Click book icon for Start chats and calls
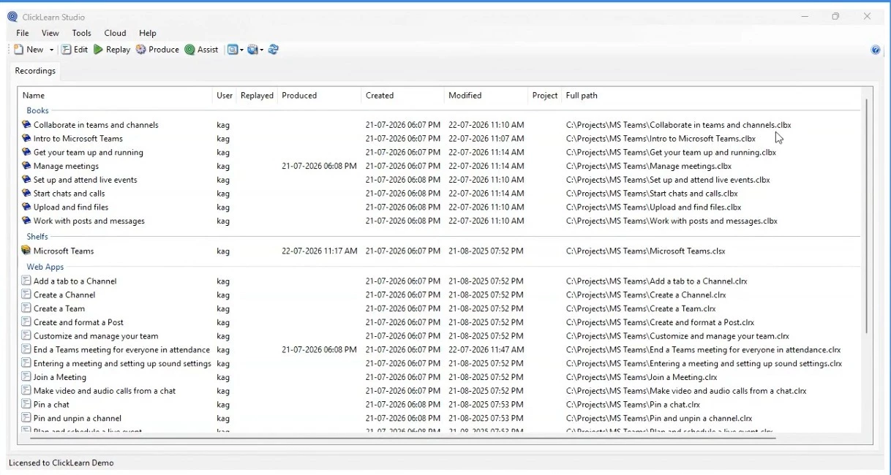Screen dimensions: 891x475 click(26, 193)
